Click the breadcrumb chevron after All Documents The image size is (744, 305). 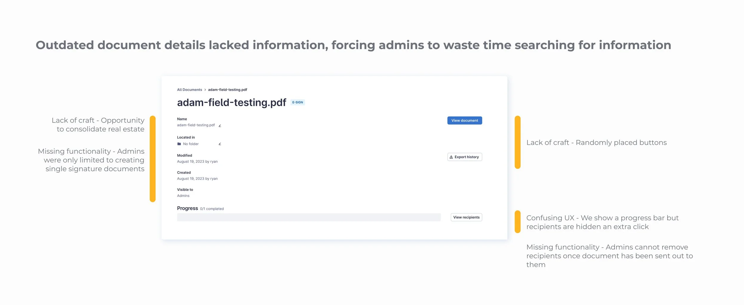click(x=205, y=90)
